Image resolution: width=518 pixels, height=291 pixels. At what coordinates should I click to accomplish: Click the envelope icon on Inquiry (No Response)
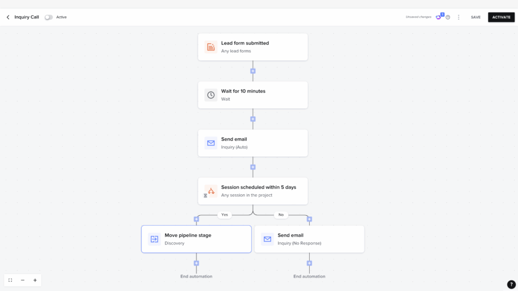267,239
